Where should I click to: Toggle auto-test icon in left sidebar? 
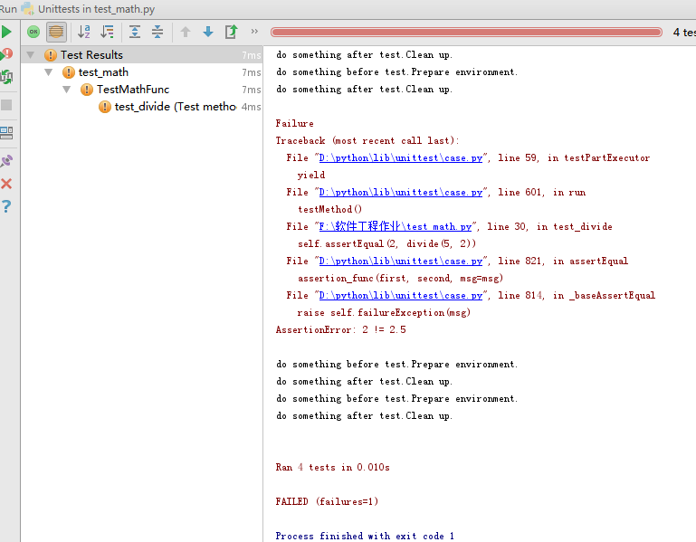(x=6, y=77)
